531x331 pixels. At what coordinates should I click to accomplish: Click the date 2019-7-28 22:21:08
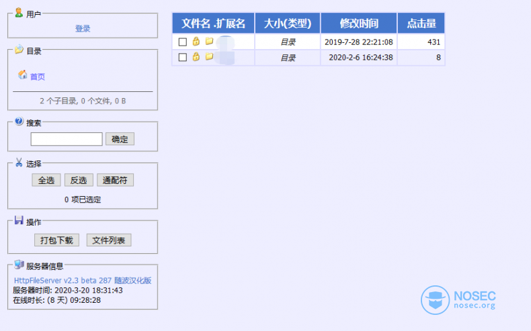pyautogui.click(x=359, y=42)
